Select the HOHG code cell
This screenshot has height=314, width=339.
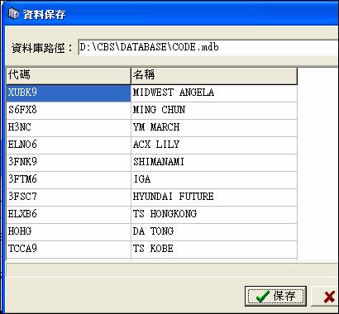point(69,232)
